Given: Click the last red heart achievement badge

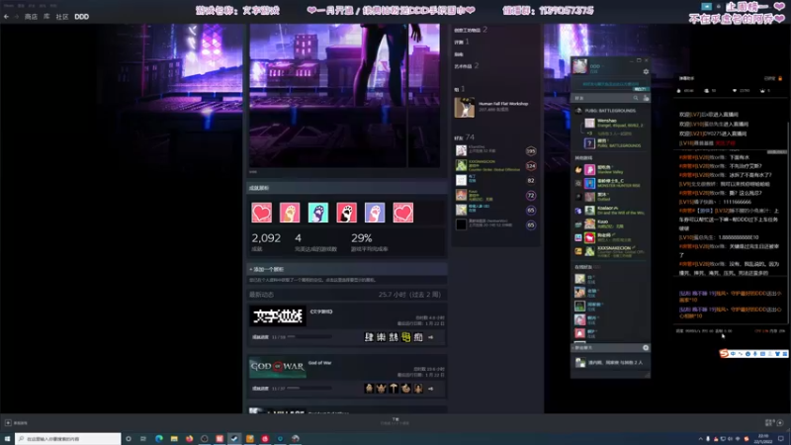Looking at the screenshot, I should [402, 213].
